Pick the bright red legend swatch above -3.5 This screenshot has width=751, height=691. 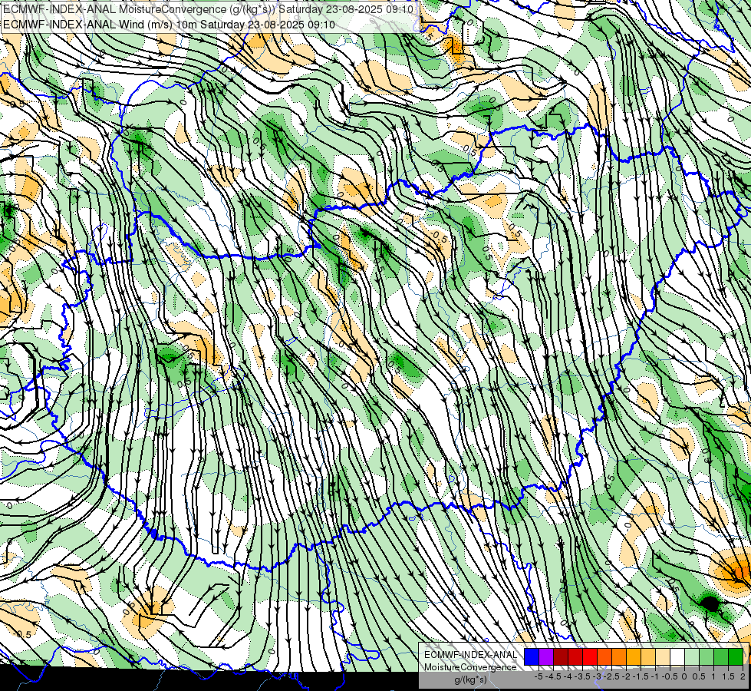click(590, 656)
